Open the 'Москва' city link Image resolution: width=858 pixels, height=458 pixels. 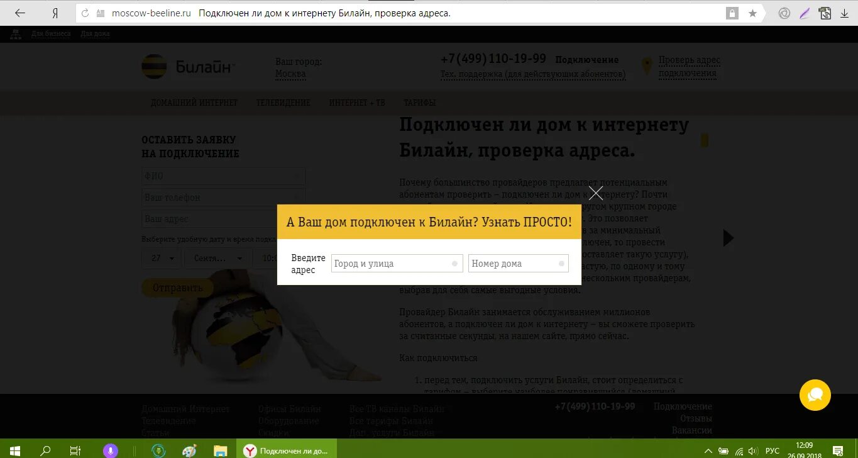(x=290, y=74)
